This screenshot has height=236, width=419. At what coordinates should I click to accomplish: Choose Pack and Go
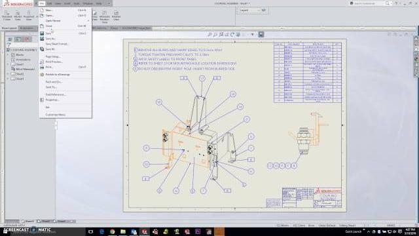(x=54, y=82)
